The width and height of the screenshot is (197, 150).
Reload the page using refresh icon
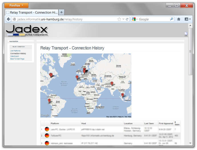(127, 19)
